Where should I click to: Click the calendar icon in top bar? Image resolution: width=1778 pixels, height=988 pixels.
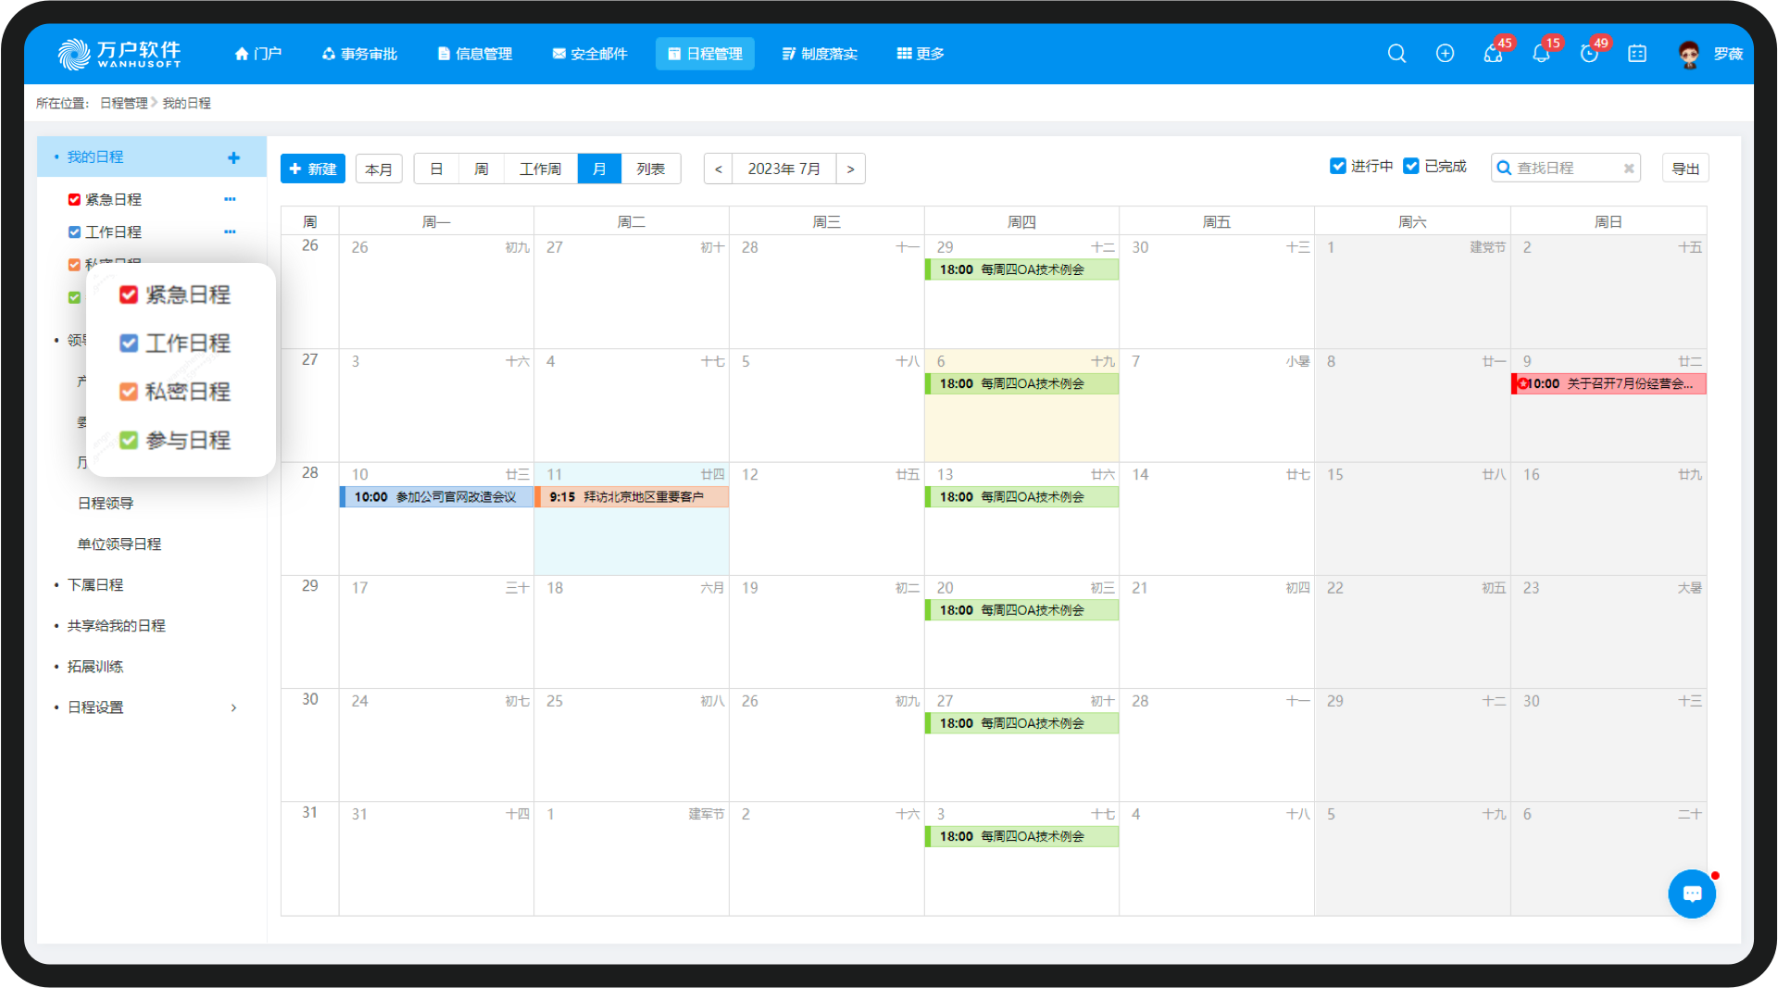[1637, 54]
